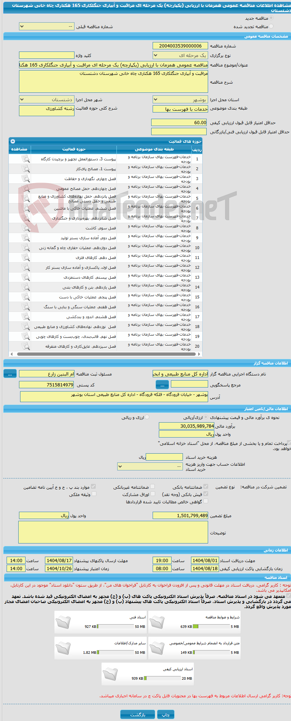
Task: Open the view icon in row 20
Action: coord(25,346)
